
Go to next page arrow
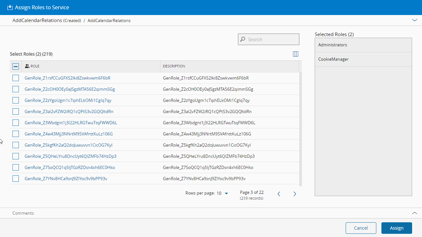[x=295, y=194]
